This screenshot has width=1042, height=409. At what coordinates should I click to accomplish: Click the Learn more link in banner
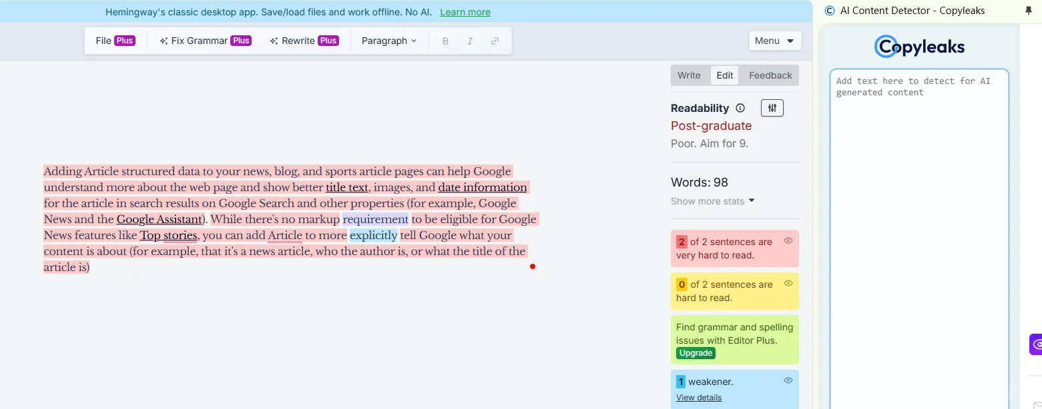(x=465, y=12)
